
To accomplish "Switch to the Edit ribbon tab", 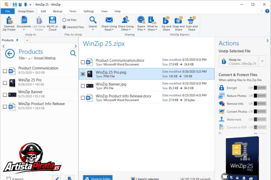I will click(x=43, y=11).
